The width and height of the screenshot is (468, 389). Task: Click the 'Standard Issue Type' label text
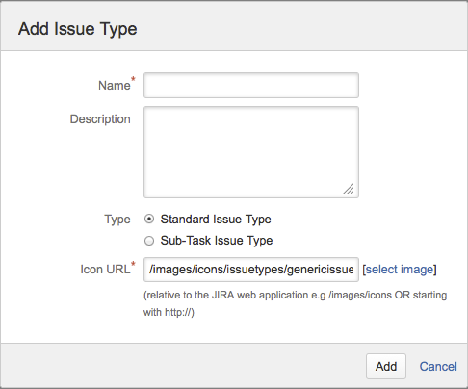click(x=216, y=220)
